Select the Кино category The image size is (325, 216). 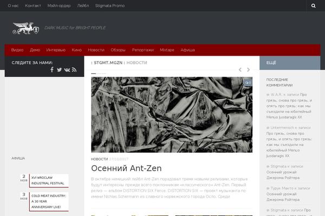76,50
